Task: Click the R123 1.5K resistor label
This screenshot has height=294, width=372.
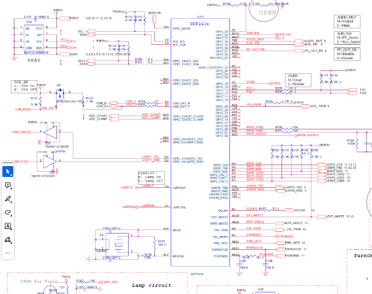Action: (x=89, y=100)
